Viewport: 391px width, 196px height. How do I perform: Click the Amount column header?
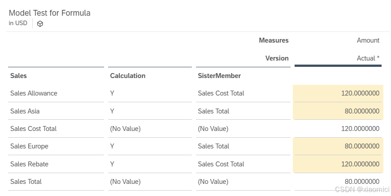point(368,40)
